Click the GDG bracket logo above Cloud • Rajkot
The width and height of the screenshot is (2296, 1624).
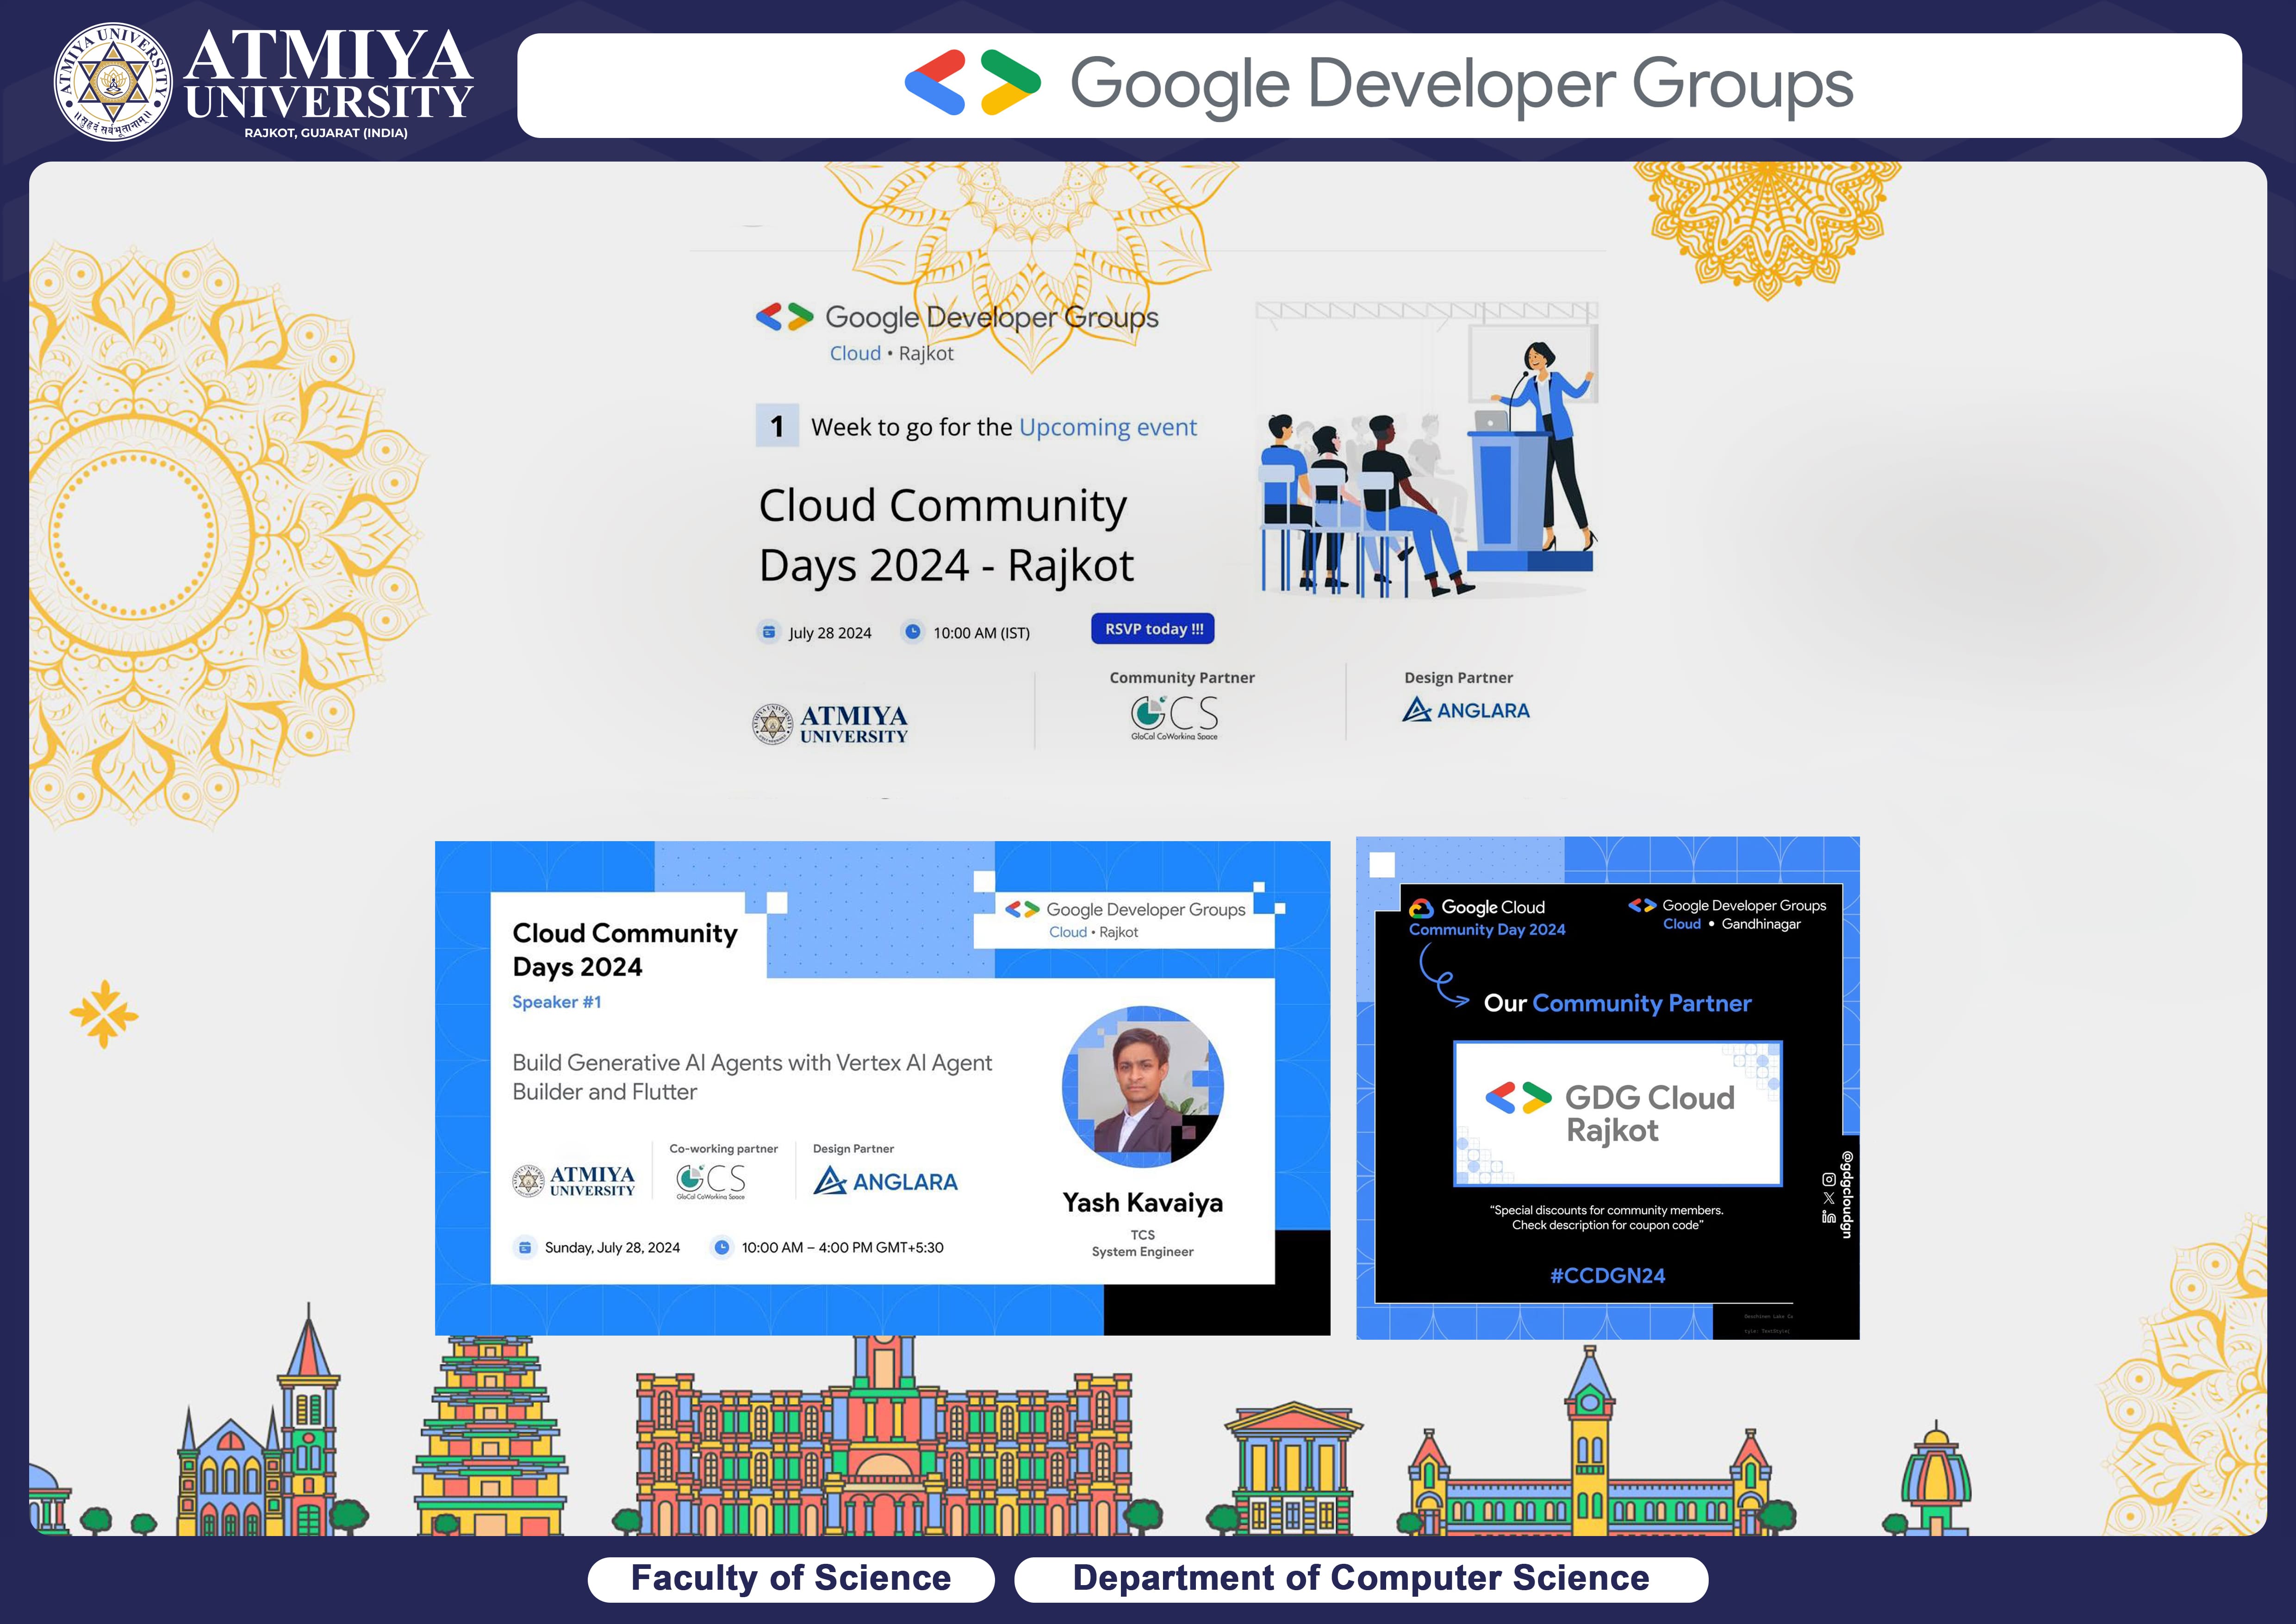(785, 317)
